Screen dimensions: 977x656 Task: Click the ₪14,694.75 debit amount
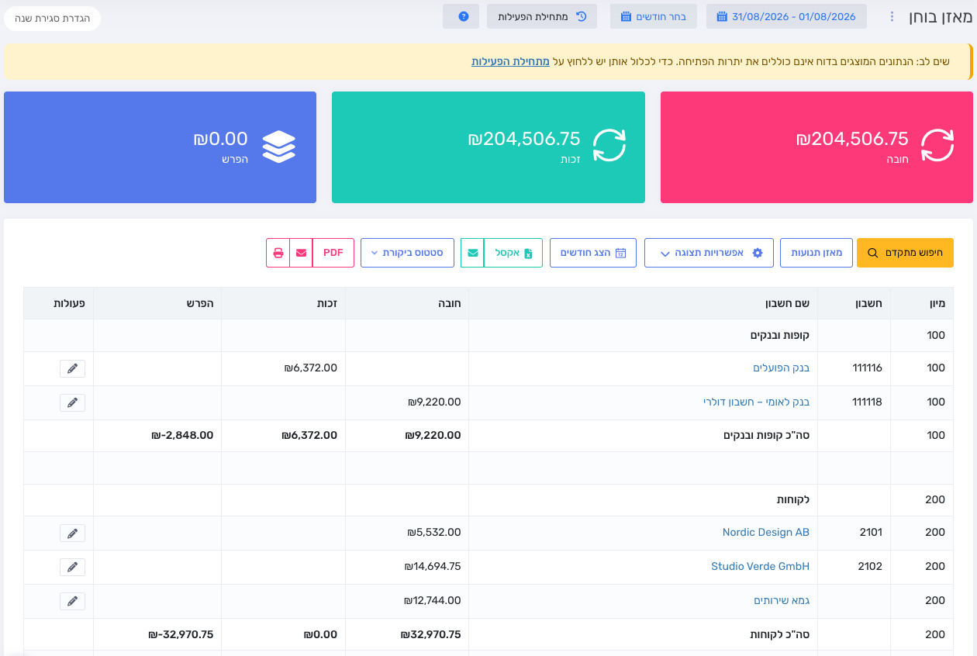433,566
